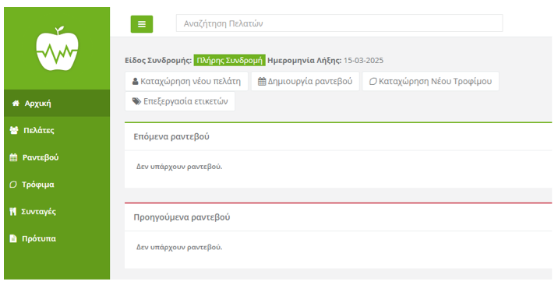The height and width of the screenshot is (289, 558).
Task: Click the calendar icon beside Ραντεβού in sidebar
Action: 13,157
